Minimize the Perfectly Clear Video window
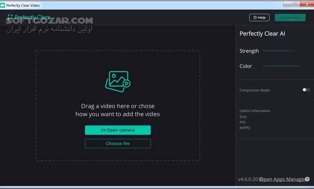The height and width of the screenshot is (189, 314). tap(288, 4)
